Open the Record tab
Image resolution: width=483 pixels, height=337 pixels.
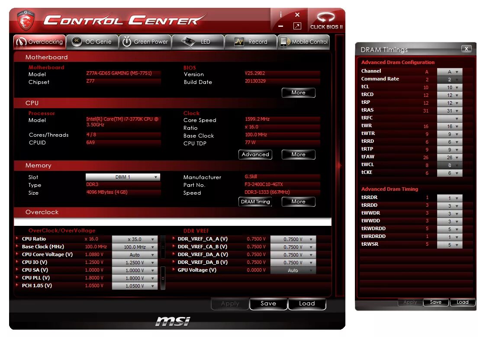(x=251, y=42)
